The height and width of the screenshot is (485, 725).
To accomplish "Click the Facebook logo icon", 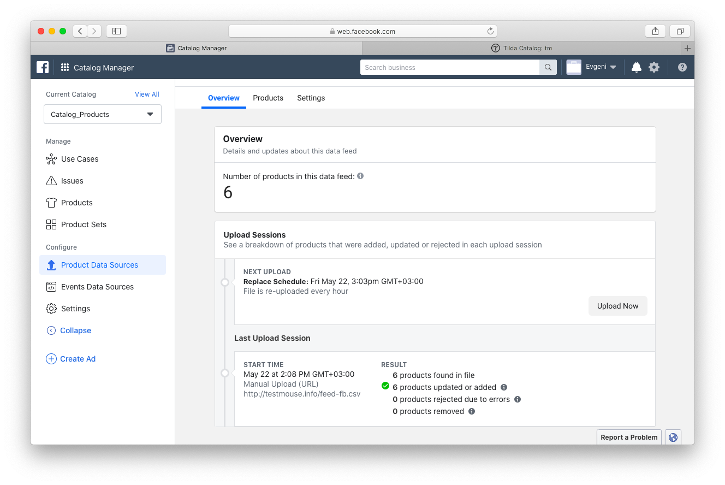I will (43, 67).
